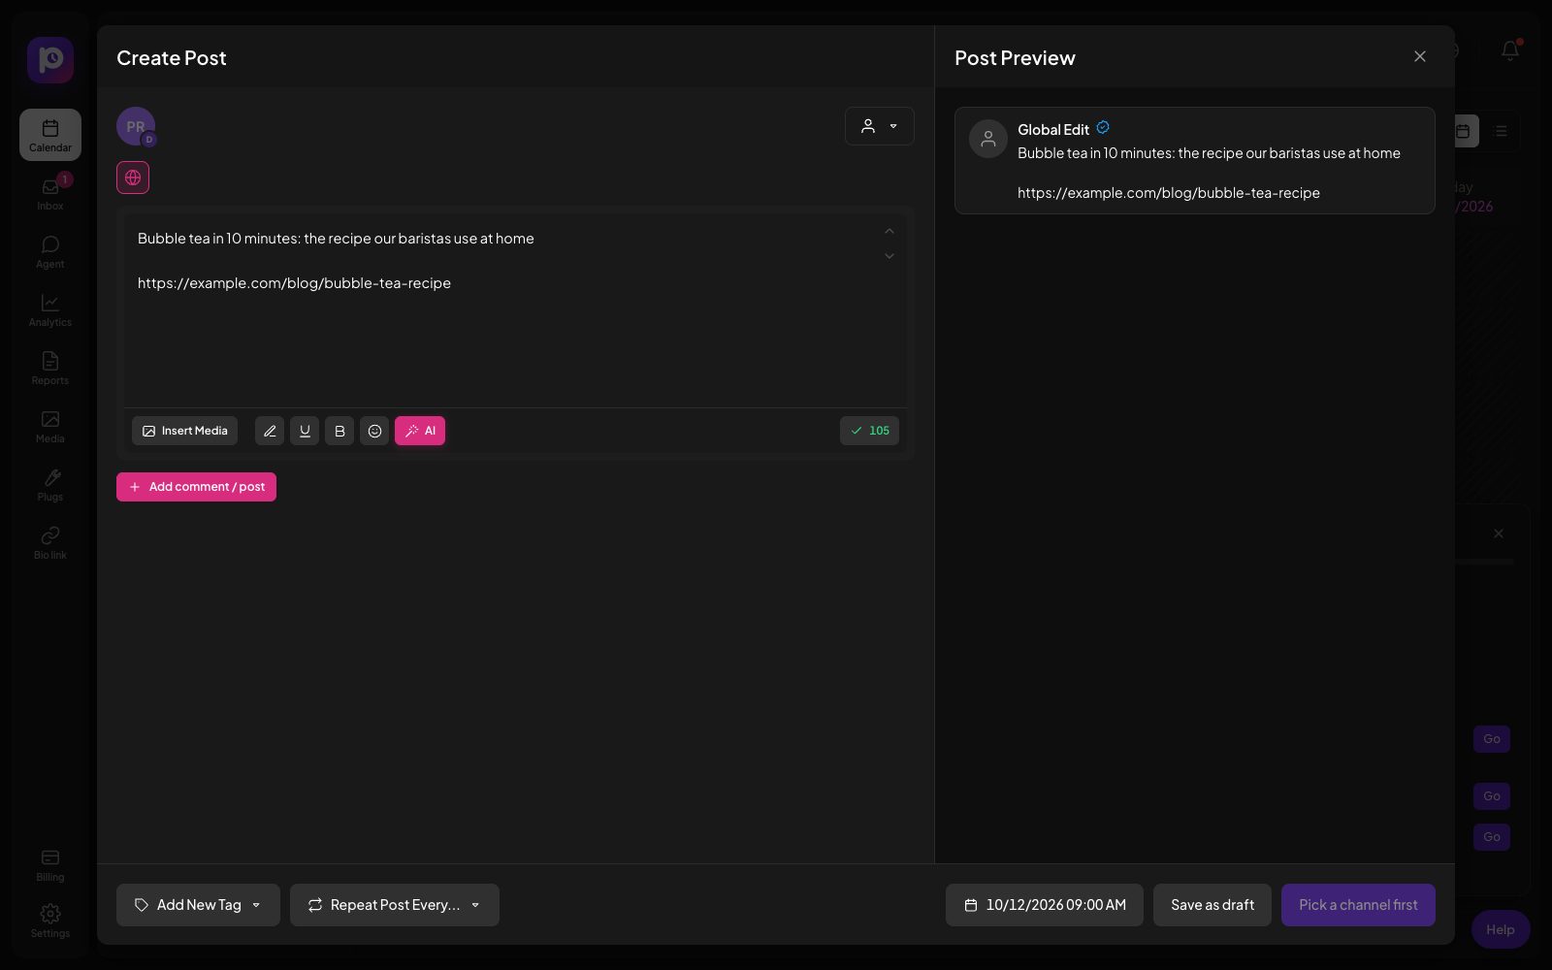Select the PR channel avatar
Viewport: 1552px width, 970px height.
tap(136, 126)
